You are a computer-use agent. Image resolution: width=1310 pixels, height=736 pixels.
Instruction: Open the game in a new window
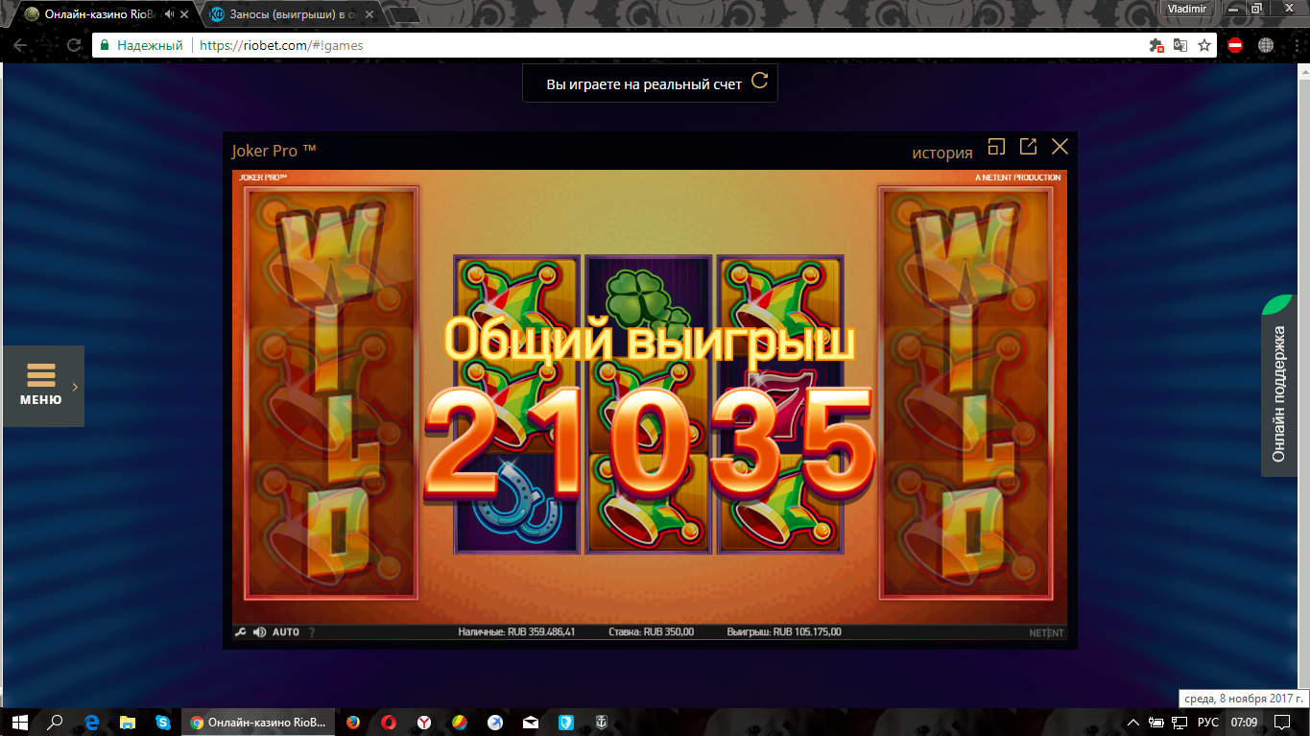(1028, 146)
